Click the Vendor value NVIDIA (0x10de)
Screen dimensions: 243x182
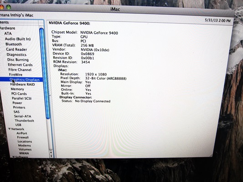click(95, 50)
